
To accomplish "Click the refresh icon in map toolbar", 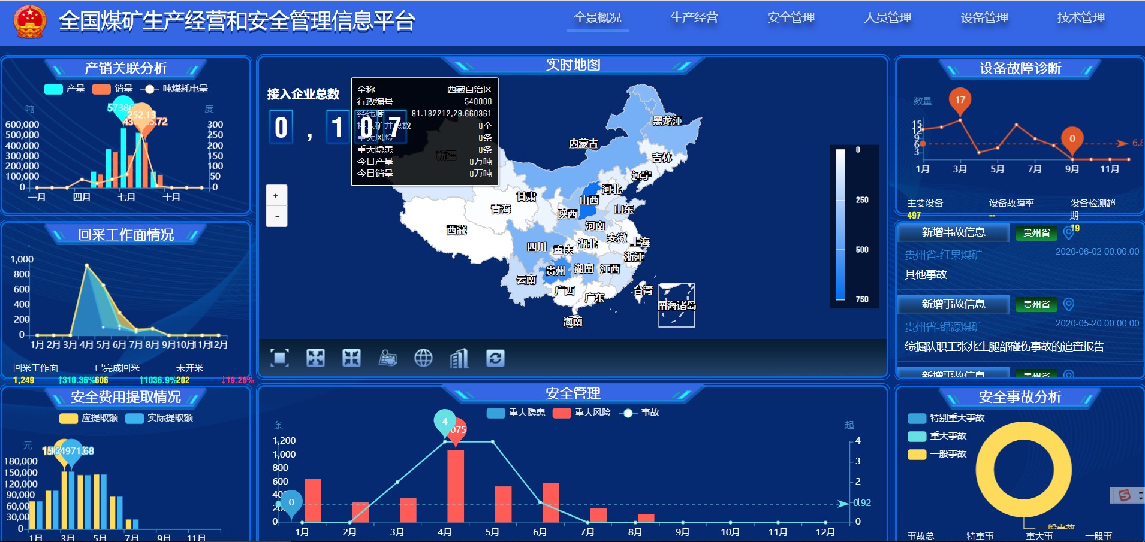I will pyautogui.click(x=495, y=358).
